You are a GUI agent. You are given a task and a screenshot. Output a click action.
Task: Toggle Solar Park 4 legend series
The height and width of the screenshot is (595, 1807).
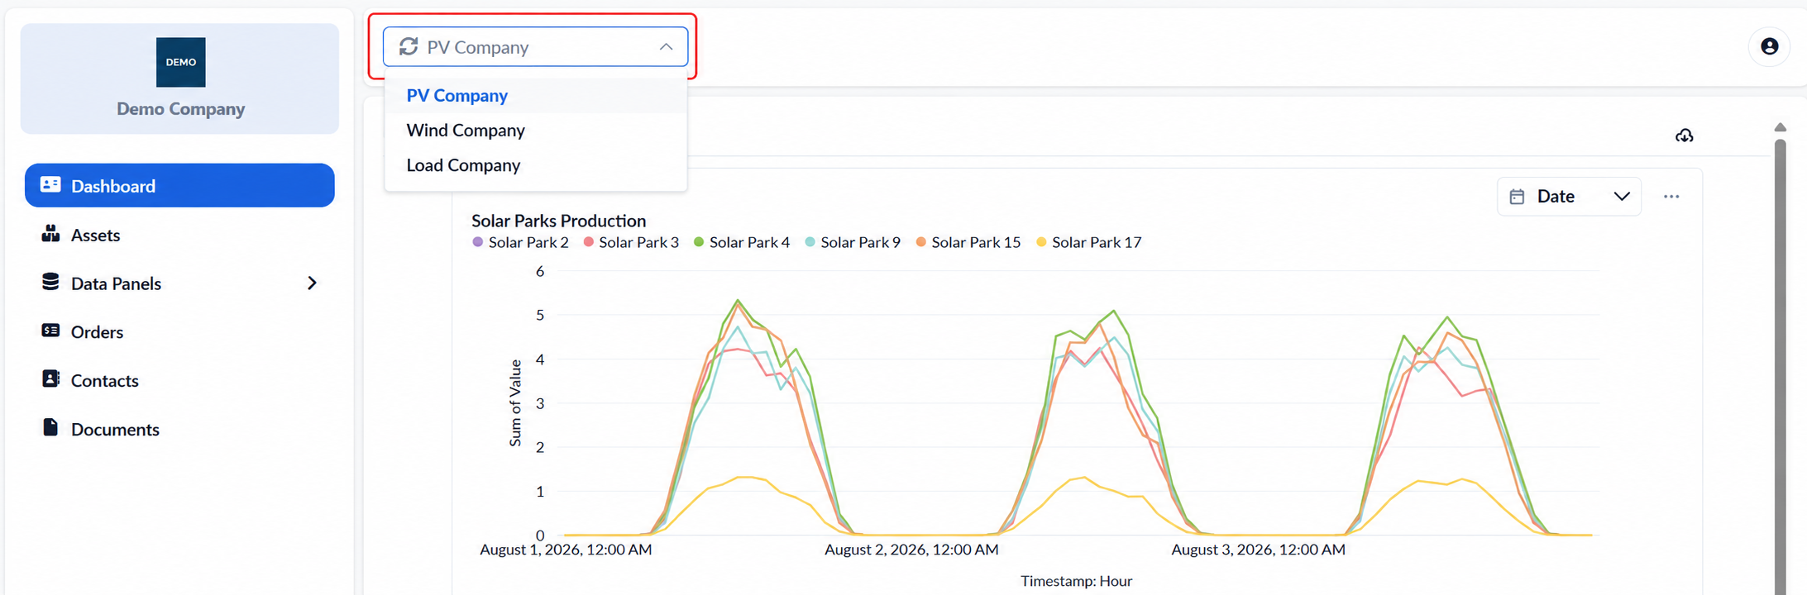[742, 242]
